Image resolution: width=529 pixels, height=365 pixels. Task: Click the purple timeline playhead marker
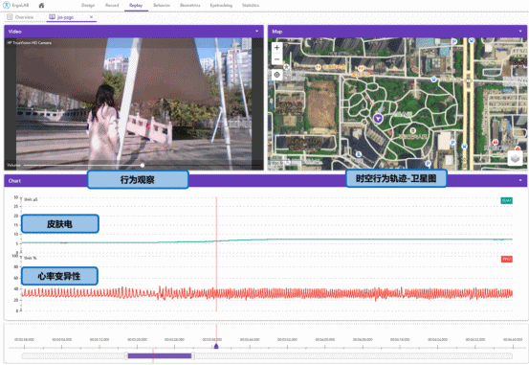pos(216,346)
